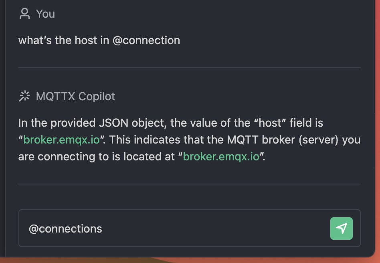Click the MQTTX Copilot sparkle icon
380x263 pixels.
[24, 96]
